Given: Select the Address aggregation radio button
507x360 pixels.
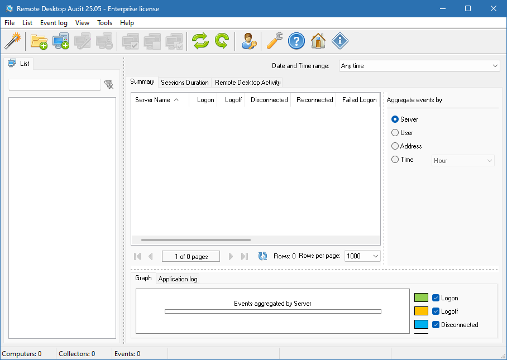Looking at the screenshot, I should pyautogui.click(x=395, y=146).
